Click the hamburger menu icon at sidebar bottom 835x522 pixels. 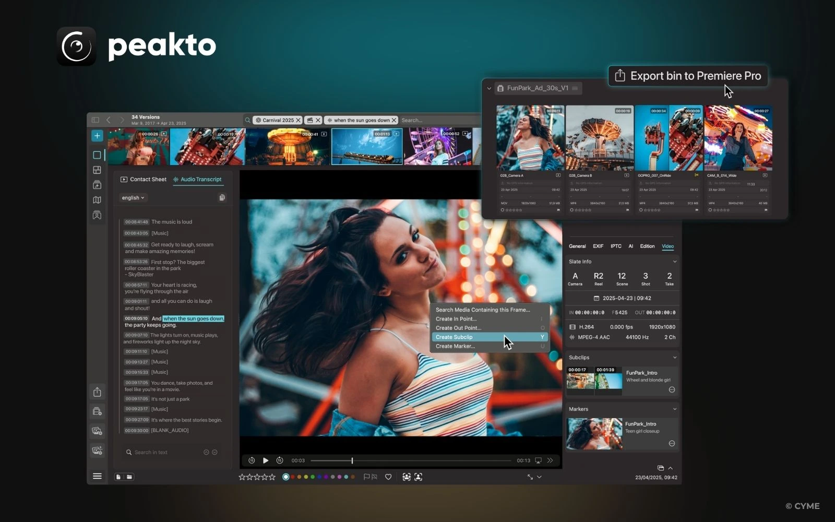(97, 476)
